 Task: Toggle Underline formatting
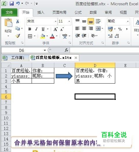(43, 29)
